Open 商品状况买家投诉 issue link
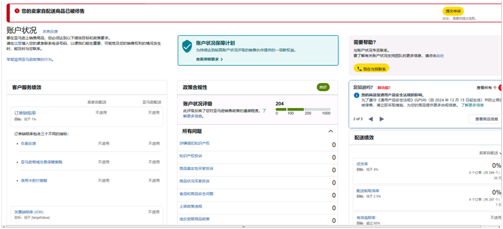Screen dimensions: 503x229 [194, 181]
